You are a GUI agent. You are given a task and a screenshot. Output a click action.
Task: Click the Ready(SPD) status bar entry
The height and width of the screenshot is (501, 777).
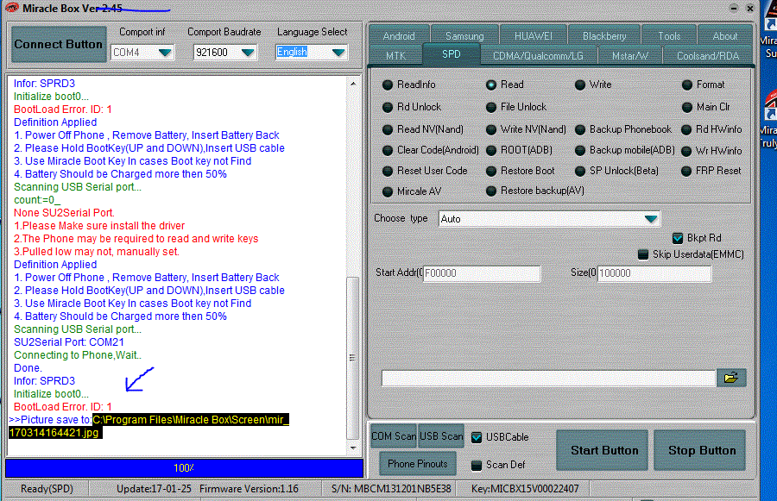pyautogui.click(x=47, y=489)
